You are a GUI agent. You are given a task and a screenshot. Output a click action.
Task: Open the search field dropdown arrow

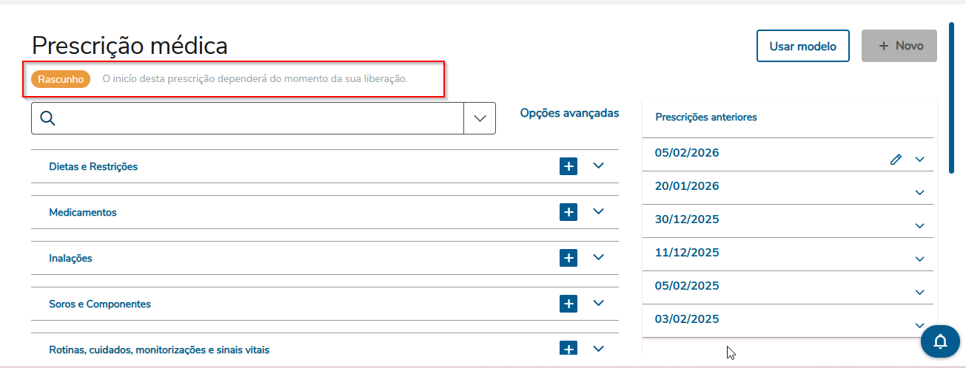[x=480, y=118]
